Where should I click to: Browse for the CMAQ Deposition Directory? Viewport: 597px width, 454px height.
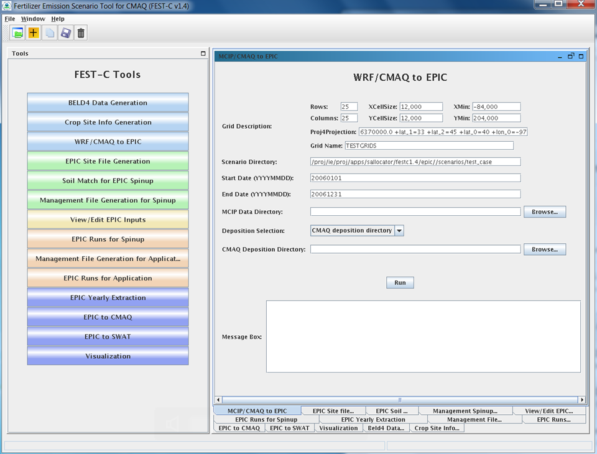[545, 249]
